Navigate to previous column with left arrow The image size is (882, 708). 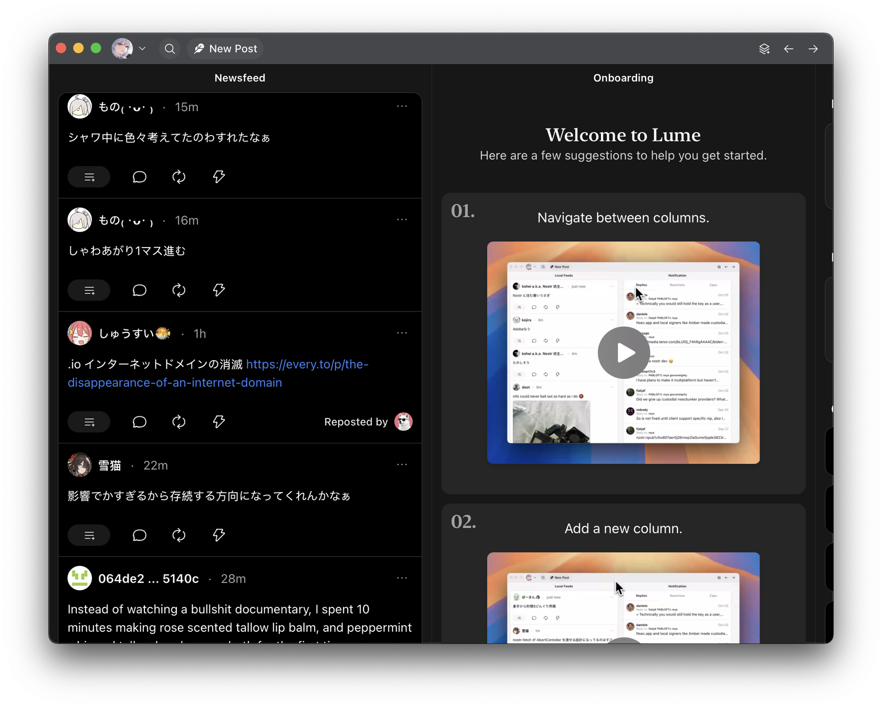pyautogui.click(x=789, y=49)
